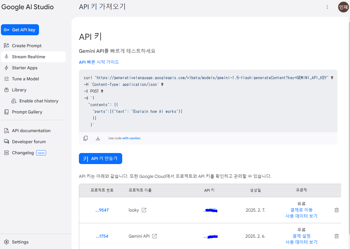This screenshot has height=249, width=350.
Task: Click the 생성일 column header
Action: [255, 190]
